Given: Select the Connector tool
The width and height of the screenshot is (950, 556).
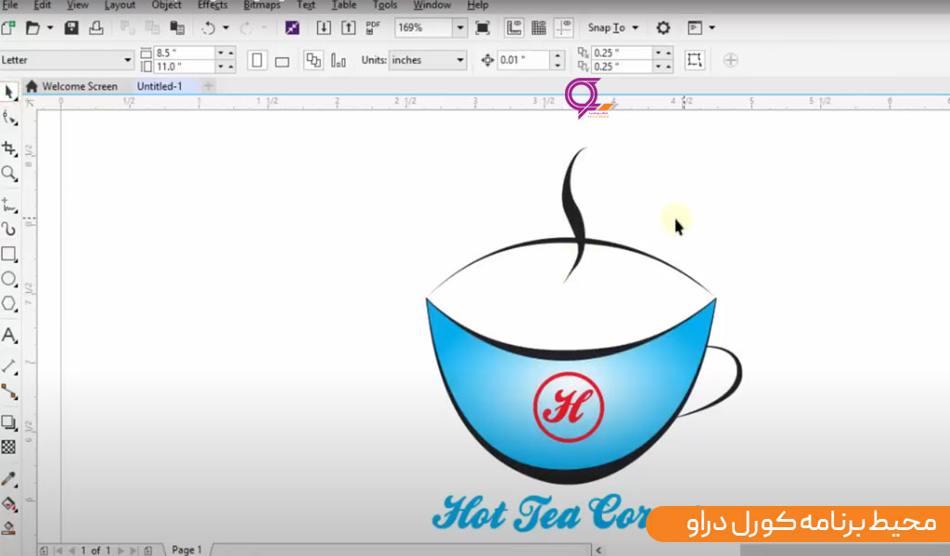Looking at the screenshot, I should tap(9, 392).
